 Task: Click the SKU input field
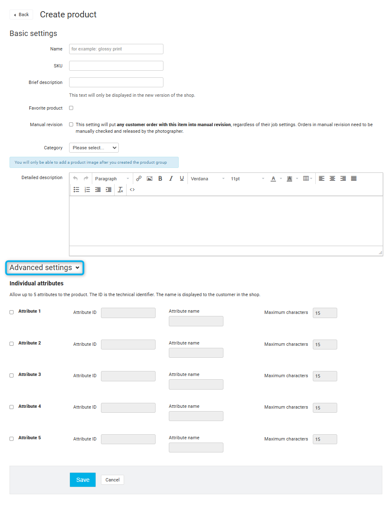pos(116,66)
